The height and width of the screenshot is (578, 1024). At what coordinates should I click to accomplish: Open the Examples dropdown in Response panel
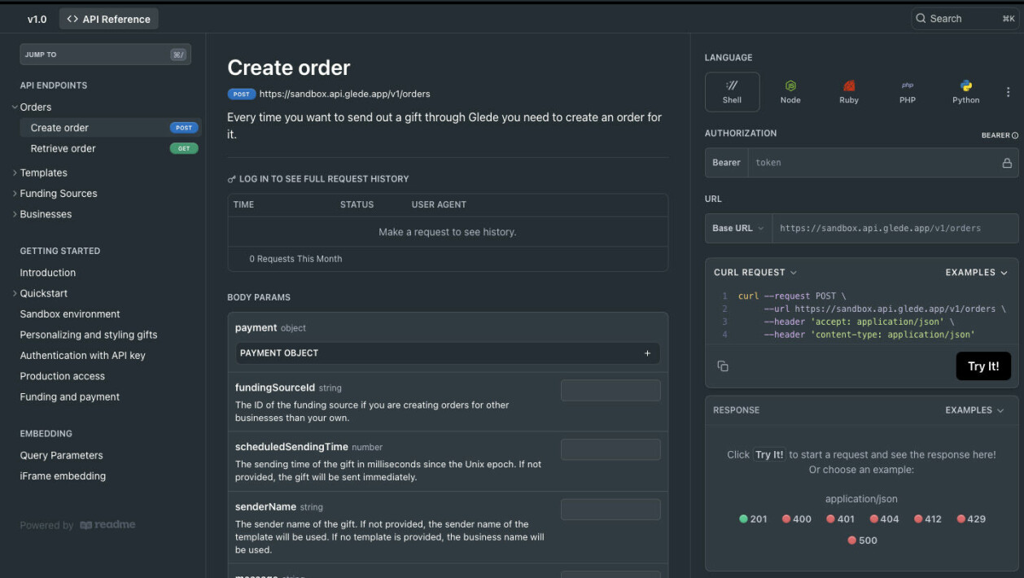coord(975,410)
